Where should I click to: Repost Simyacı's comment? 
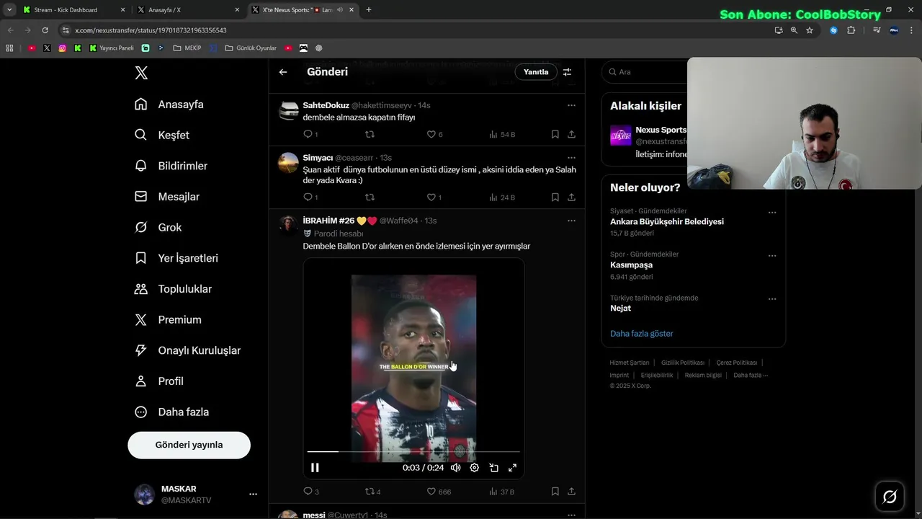coord(370,197)
